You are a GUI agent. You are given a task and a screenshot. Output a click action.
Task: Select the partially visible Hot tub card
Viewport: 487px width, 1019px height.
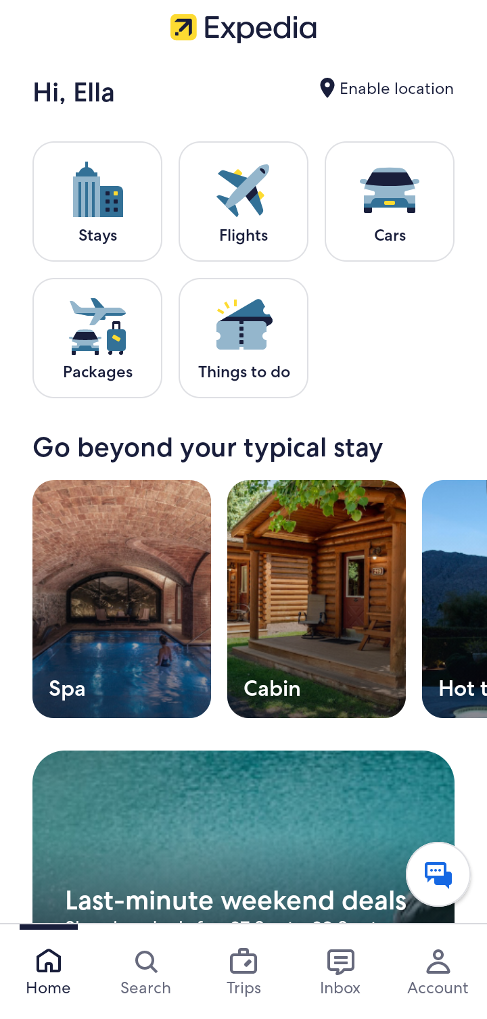pyautogui.click(x=455, y=599)
